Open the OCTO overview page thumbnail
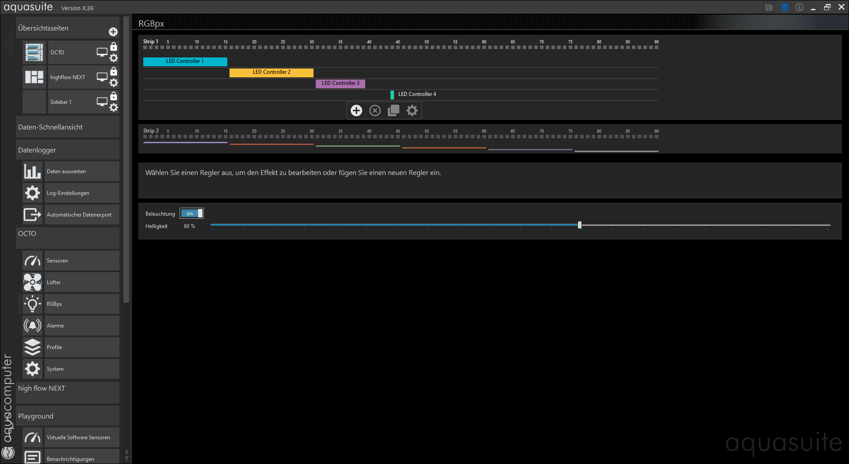Screen dimensions: 849x464 [34, 52]
